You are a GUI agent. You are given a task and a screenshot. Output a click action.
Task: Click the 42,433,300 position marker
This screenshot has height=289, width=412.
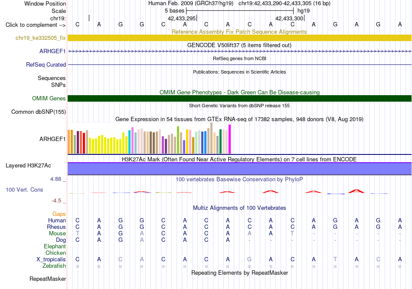click(x=289, y=18)
